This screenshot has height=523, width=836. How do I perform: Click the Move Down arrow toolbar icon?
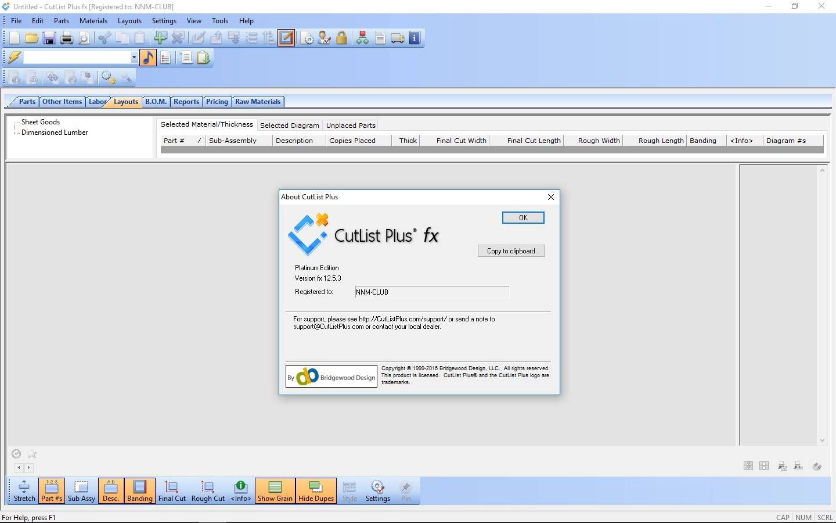point(234,38)
